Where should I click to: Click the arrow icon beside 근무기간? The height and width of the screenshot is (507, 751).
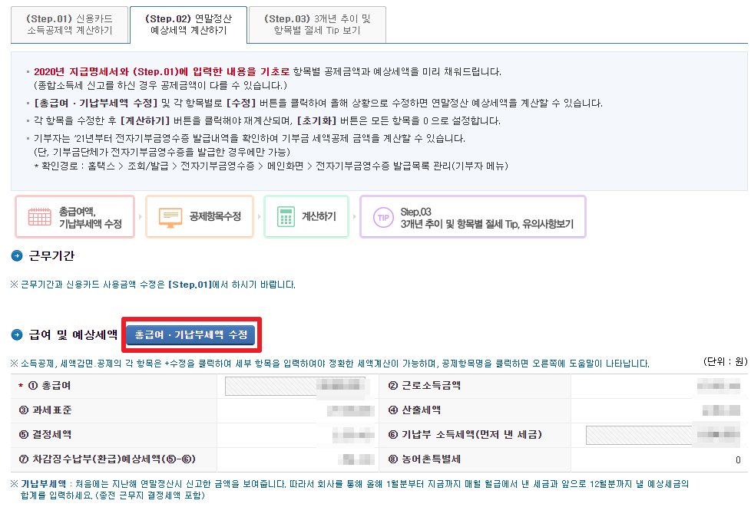pos(17,256)
